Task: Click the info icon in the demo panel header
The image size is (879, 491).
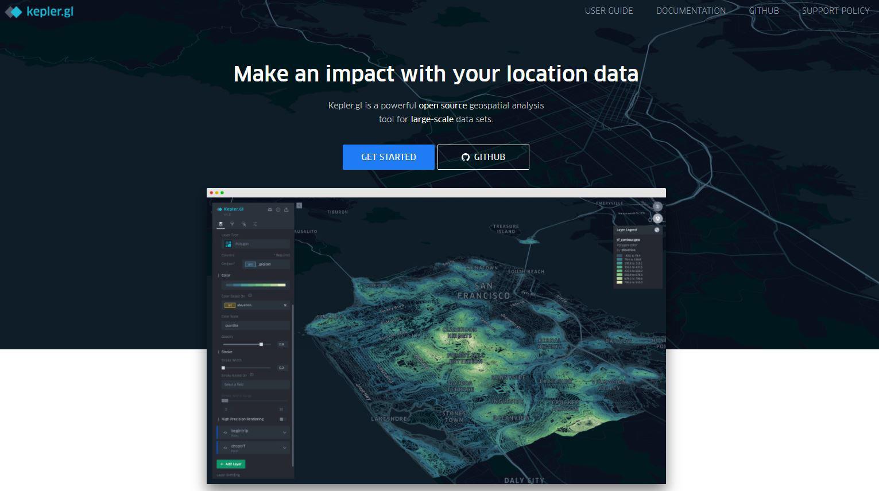Action: 278,209
